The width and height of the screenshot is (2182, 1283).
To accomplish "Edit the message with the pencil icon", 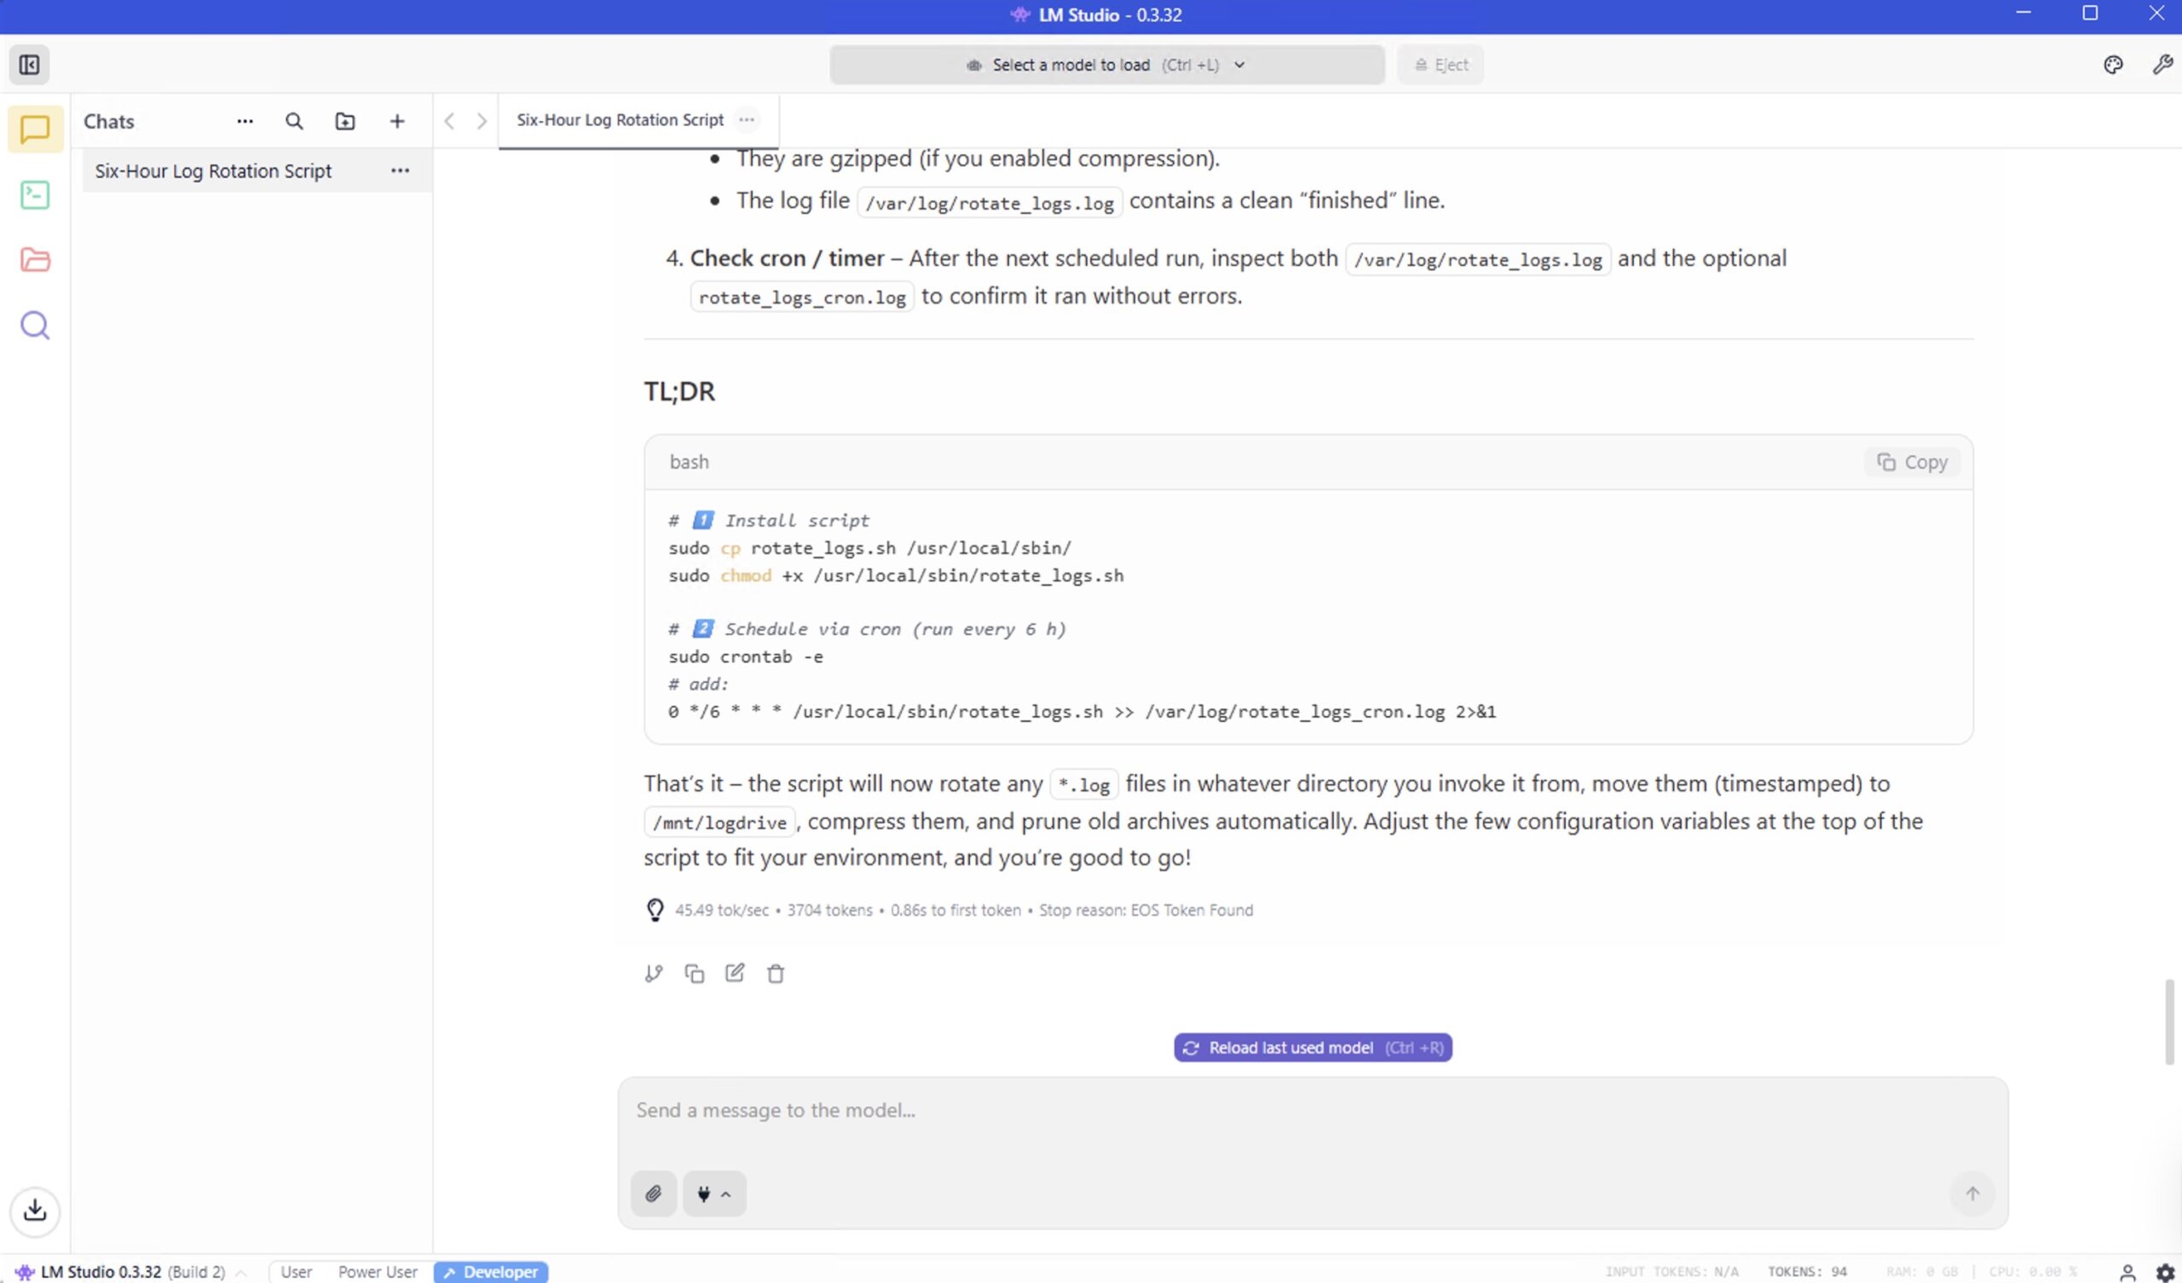I will pos(734,973).
